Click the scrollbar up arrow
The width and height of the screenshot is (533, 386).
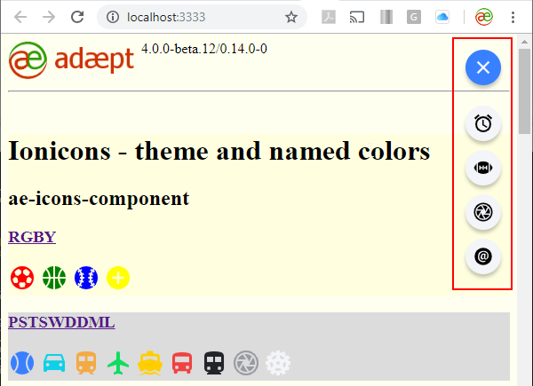524,42
